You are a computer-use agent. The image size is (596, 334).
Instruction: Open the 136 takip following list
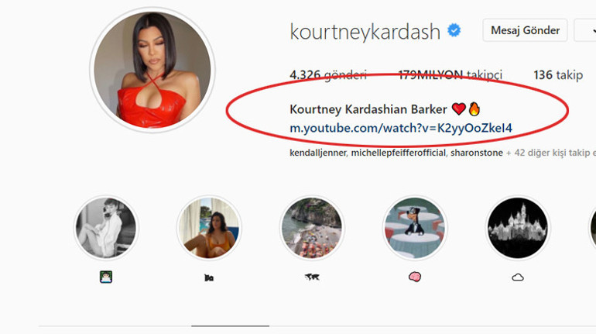click(x=558, y=75)
